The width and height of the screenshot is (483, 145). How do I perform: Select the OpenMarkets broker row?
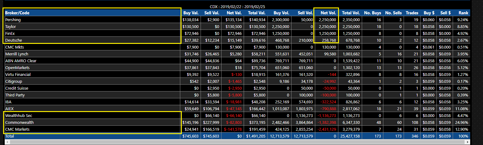click(237, 68)
